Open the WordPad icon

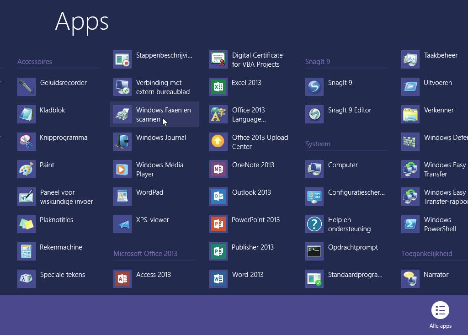[122, 197]
